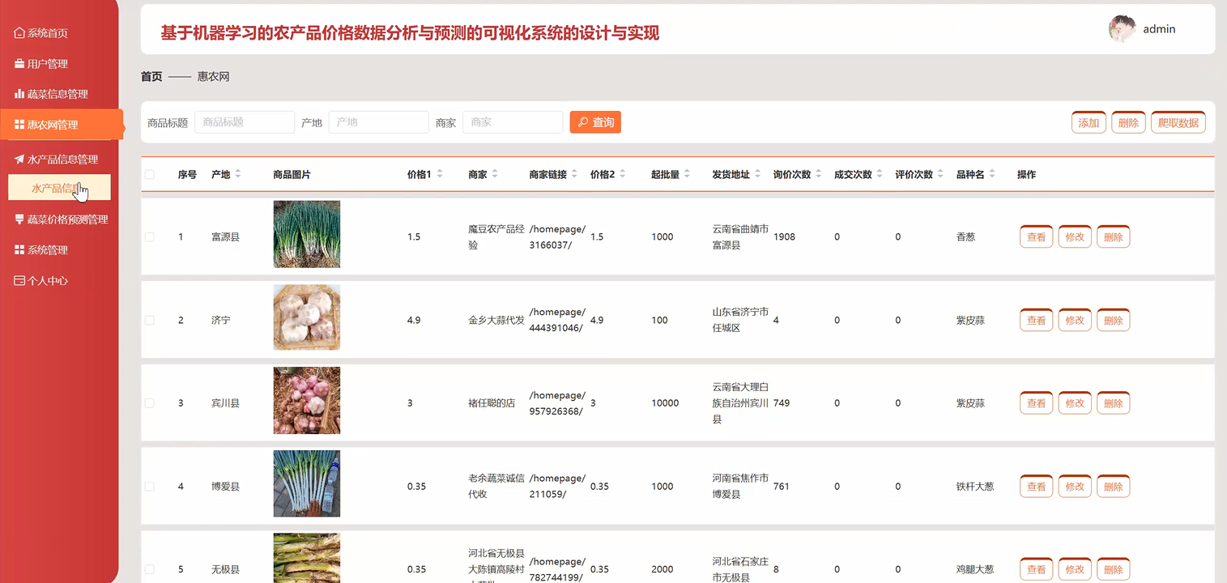Click the bar chart icon beside 蔬菜信息管理

click(x=19, y=94)
